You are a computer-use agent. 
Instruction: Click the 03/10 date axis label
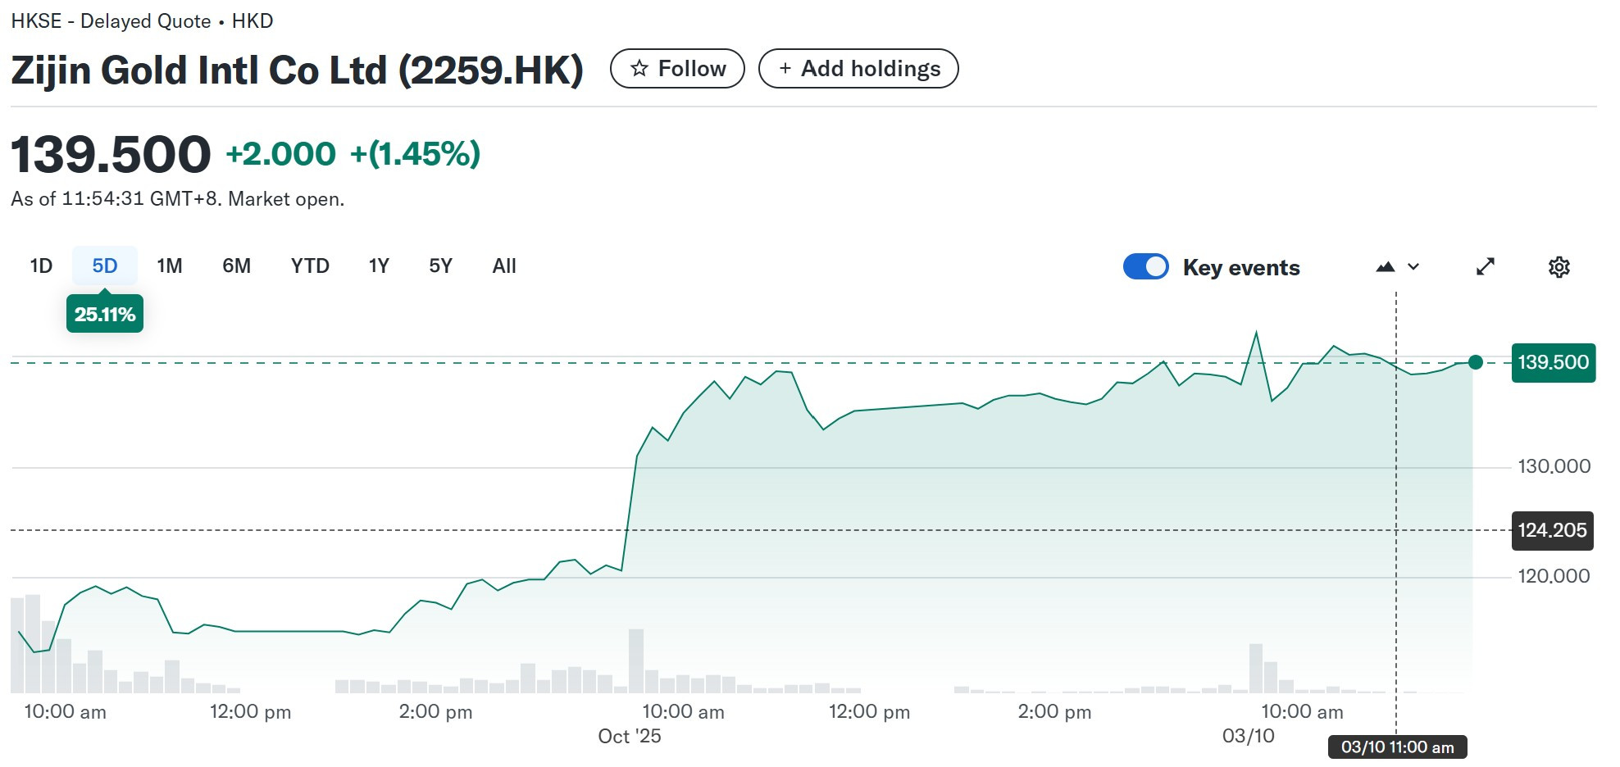[x=1249, y=736]
